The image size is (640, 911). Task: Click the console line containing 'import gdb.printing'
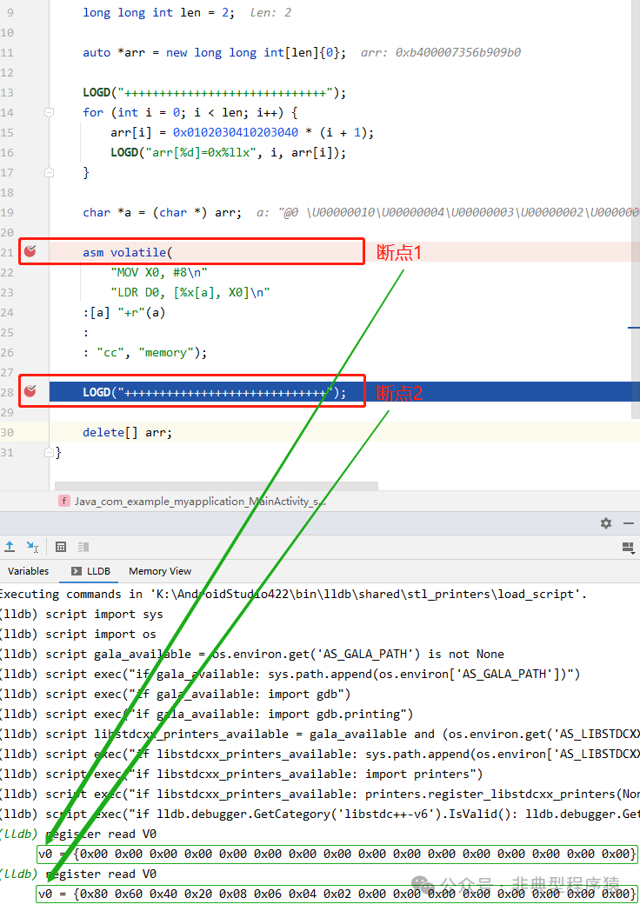206,714
